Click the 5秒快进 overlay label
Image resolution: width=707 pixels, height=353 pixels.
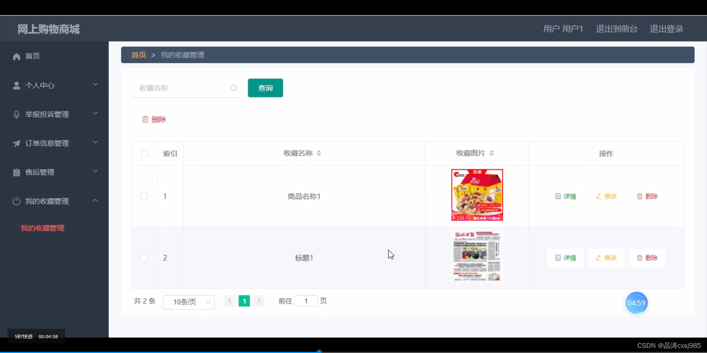[x=24, y=336]
